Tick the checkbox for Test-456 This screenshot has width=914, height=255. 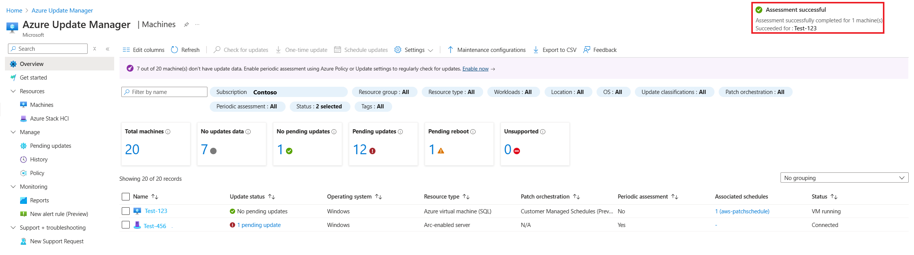pyautogui.click(x=126, y=225)
